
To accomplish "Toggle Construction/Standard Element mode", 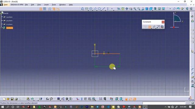I will click(x=50, y=9).
